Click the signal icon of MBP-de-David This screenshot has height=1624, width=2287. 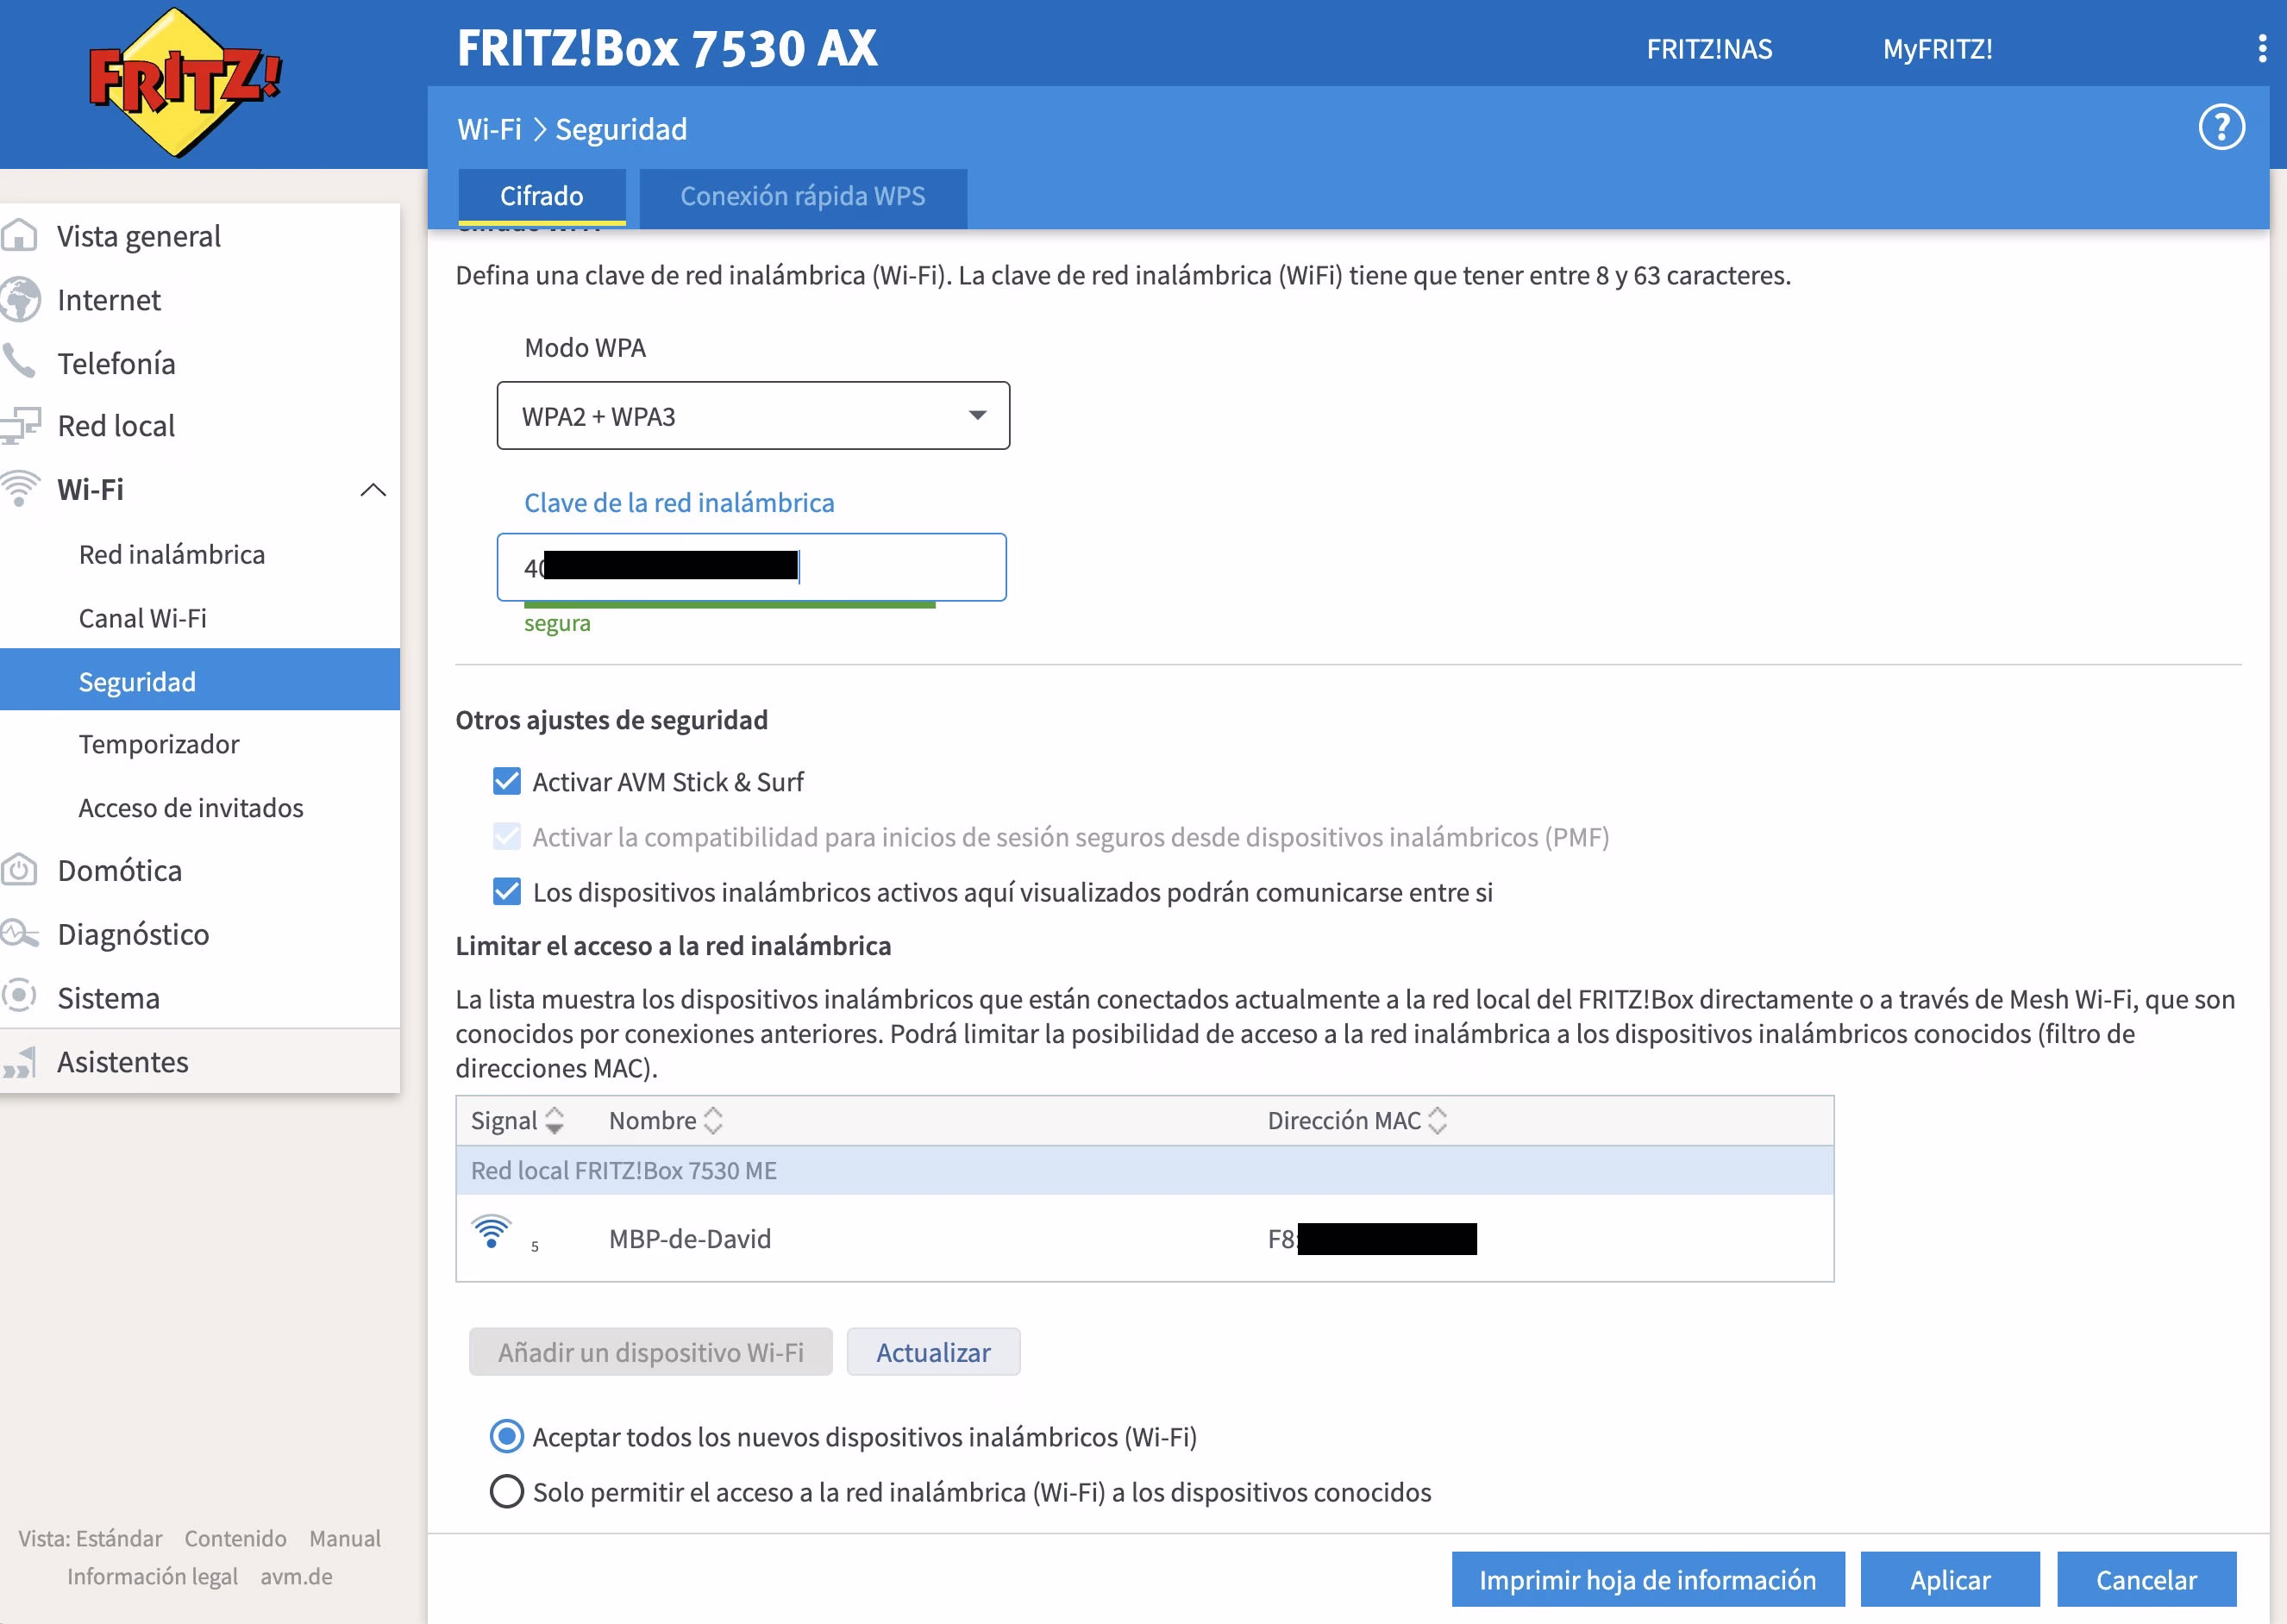click(x=492, y=1232)
